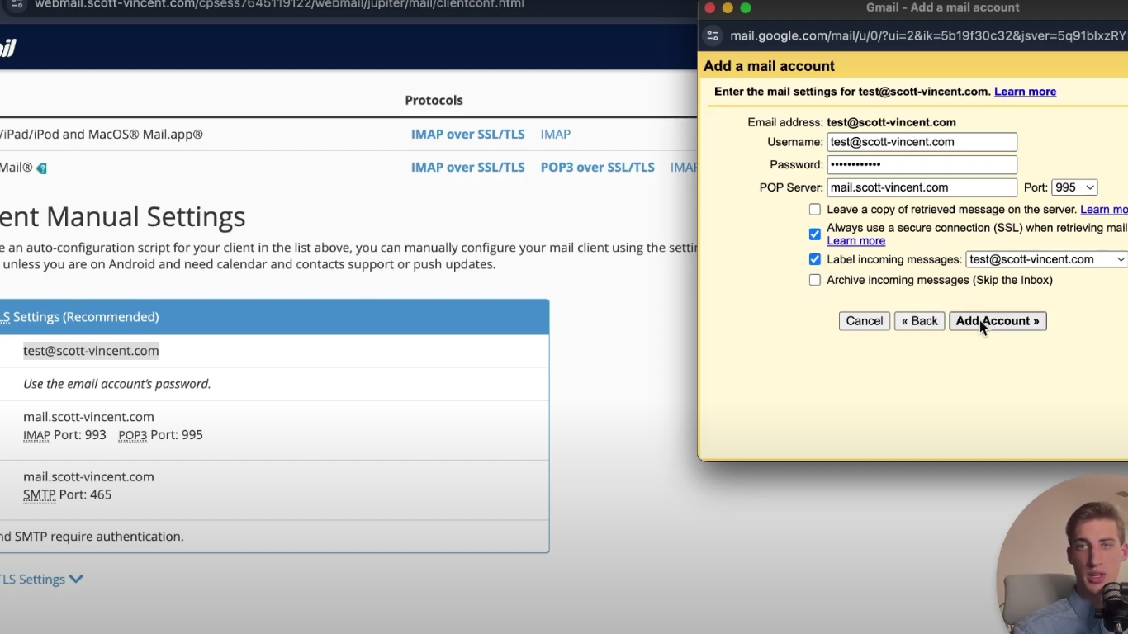Open the Port 995 dropdown
Viewport: 1128px width, 634px height.
(1073, 187)
